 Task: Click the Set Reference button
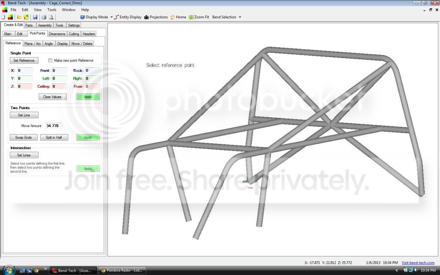click(x=24, y=60)
